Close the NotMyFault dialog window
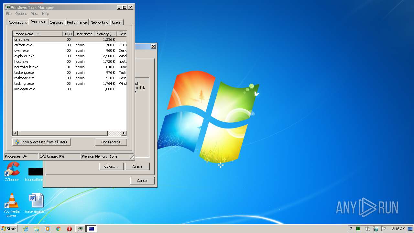The image size is (414, 233). point(153,47)
